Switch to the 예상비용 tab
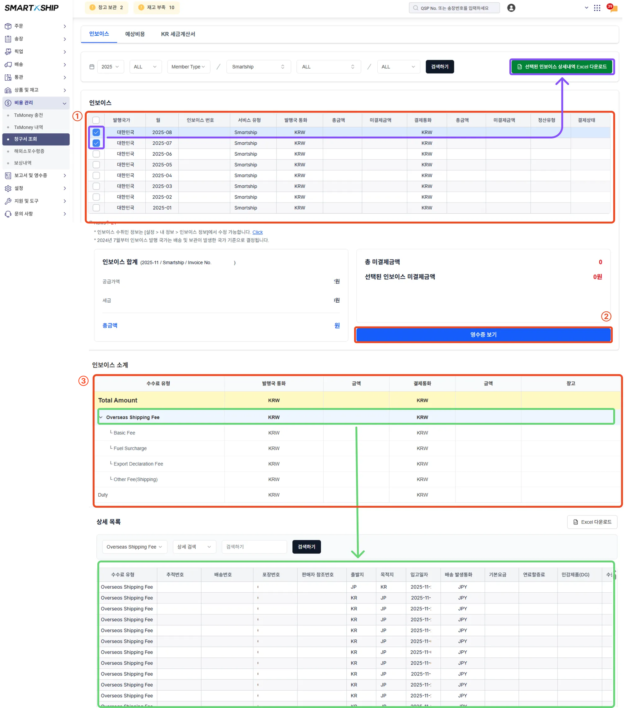635x708 pixels. pos(135,34)
